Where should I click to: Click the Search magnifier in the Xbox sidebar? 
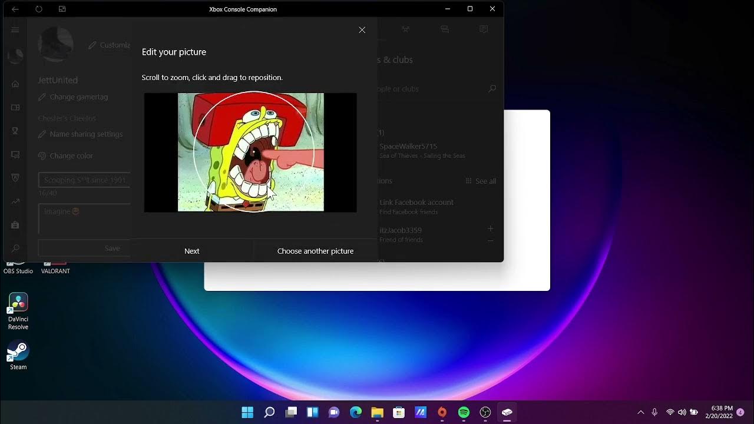point(15,249)
